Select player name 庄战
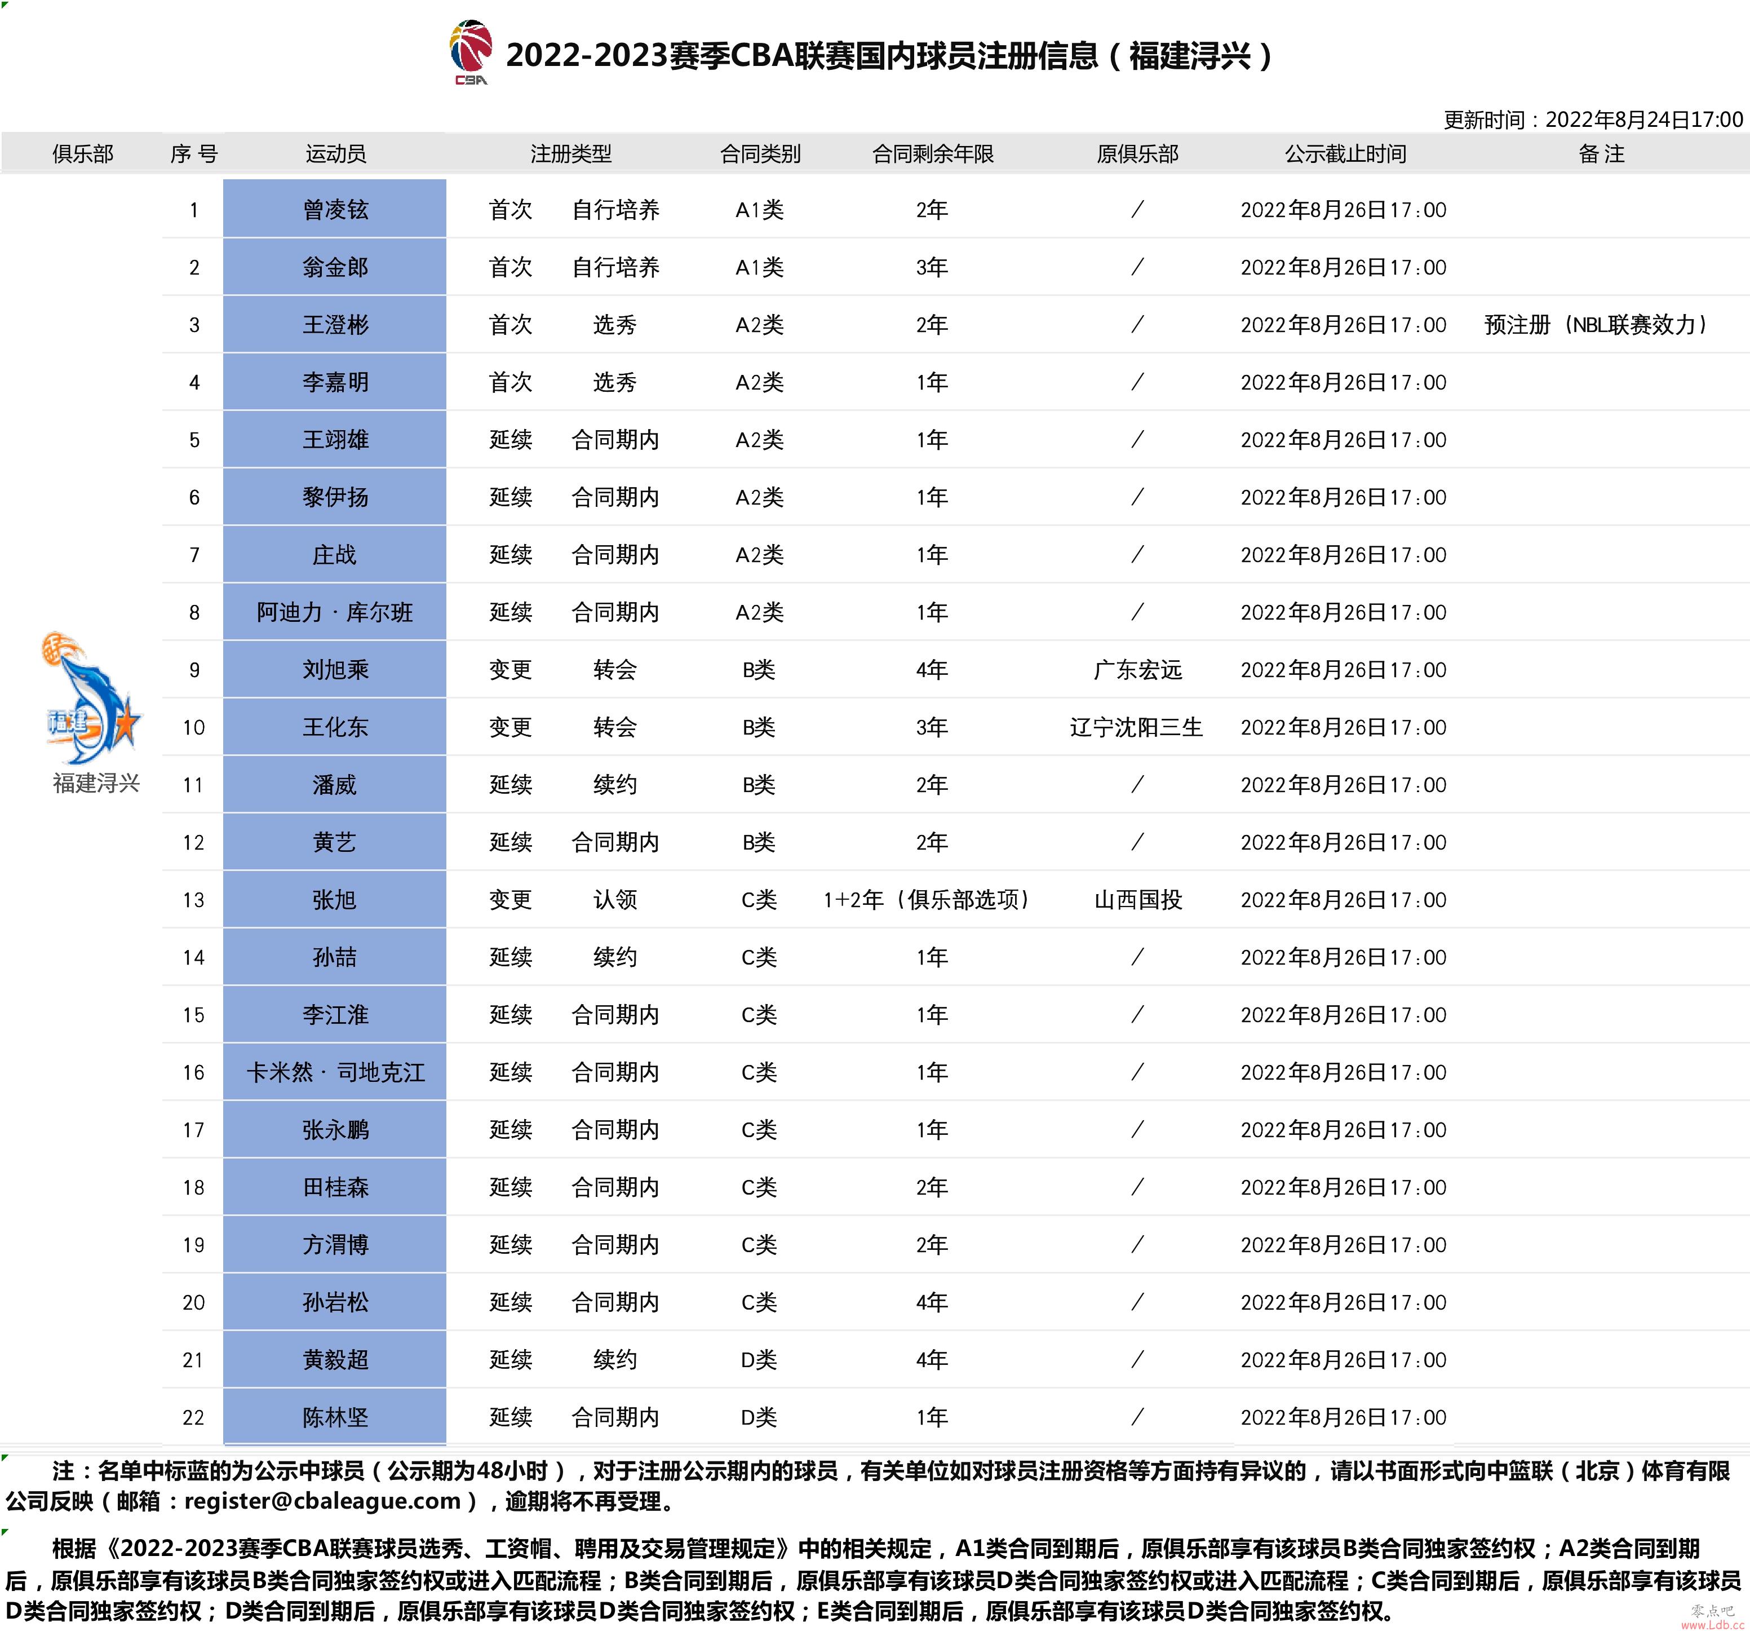 pos(335,555)
